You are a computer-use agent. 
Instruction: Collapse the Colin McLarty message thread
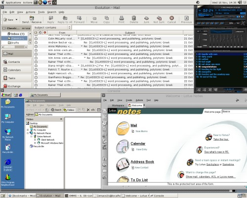point(79,39)
